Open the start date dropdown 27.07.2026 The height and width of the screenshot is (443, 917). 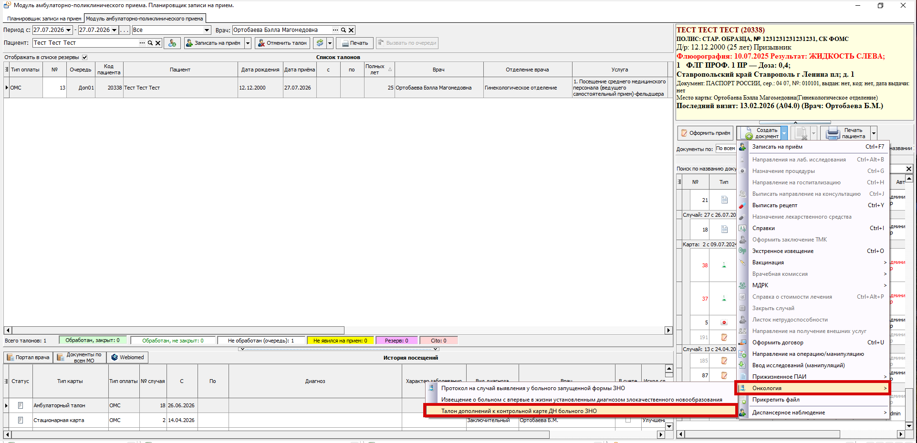click(x=69, y=30)
